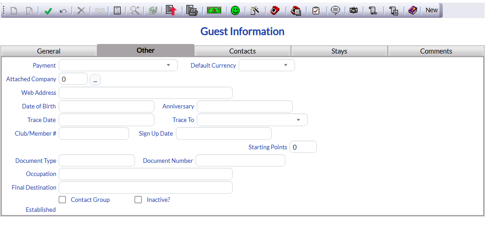Click the red tag with pages icon

click(x=296, y=11)
